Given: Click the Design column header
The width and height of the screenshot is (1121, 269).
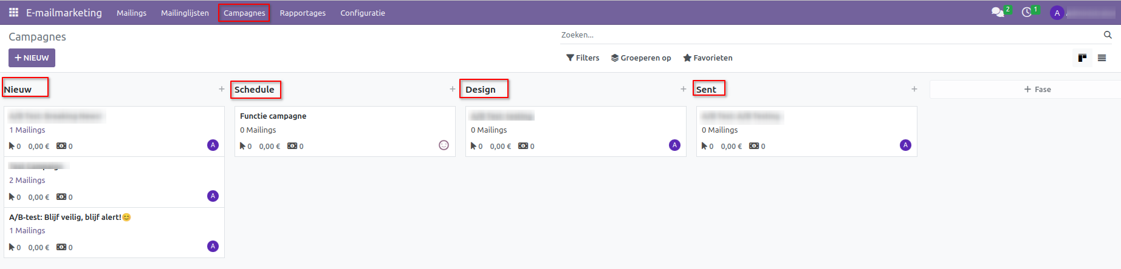Looking at the screenshot, I should [481, 90].
